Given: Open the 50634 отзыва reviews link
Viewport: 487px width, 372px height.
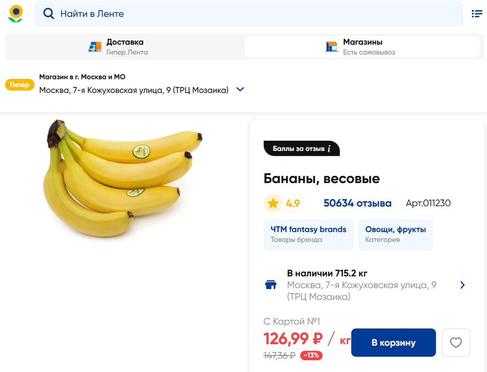Looking at the screenshot, I should click(x=357, y=203).
